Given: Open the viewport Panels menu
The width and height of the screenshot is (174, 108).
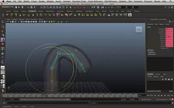Looking at the screenshot, I should (x=41, y=19).
